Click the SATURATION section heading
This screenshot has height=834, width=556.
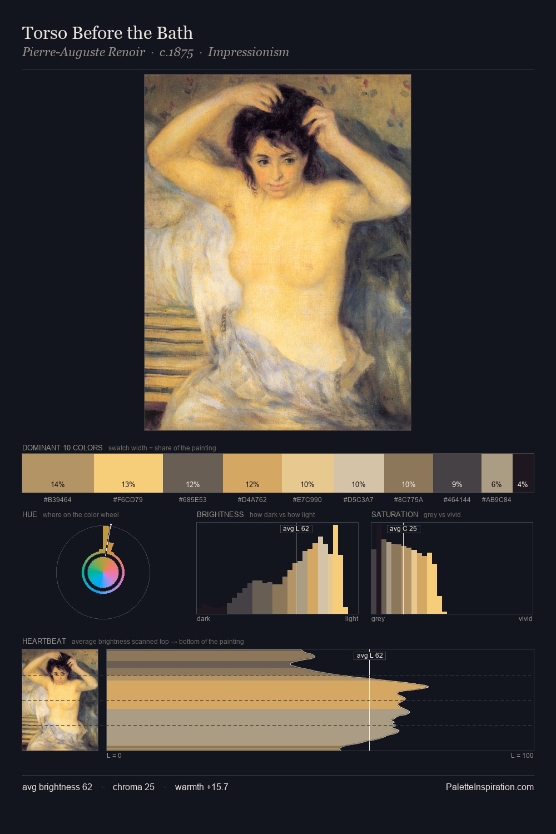tap(395, 514)
